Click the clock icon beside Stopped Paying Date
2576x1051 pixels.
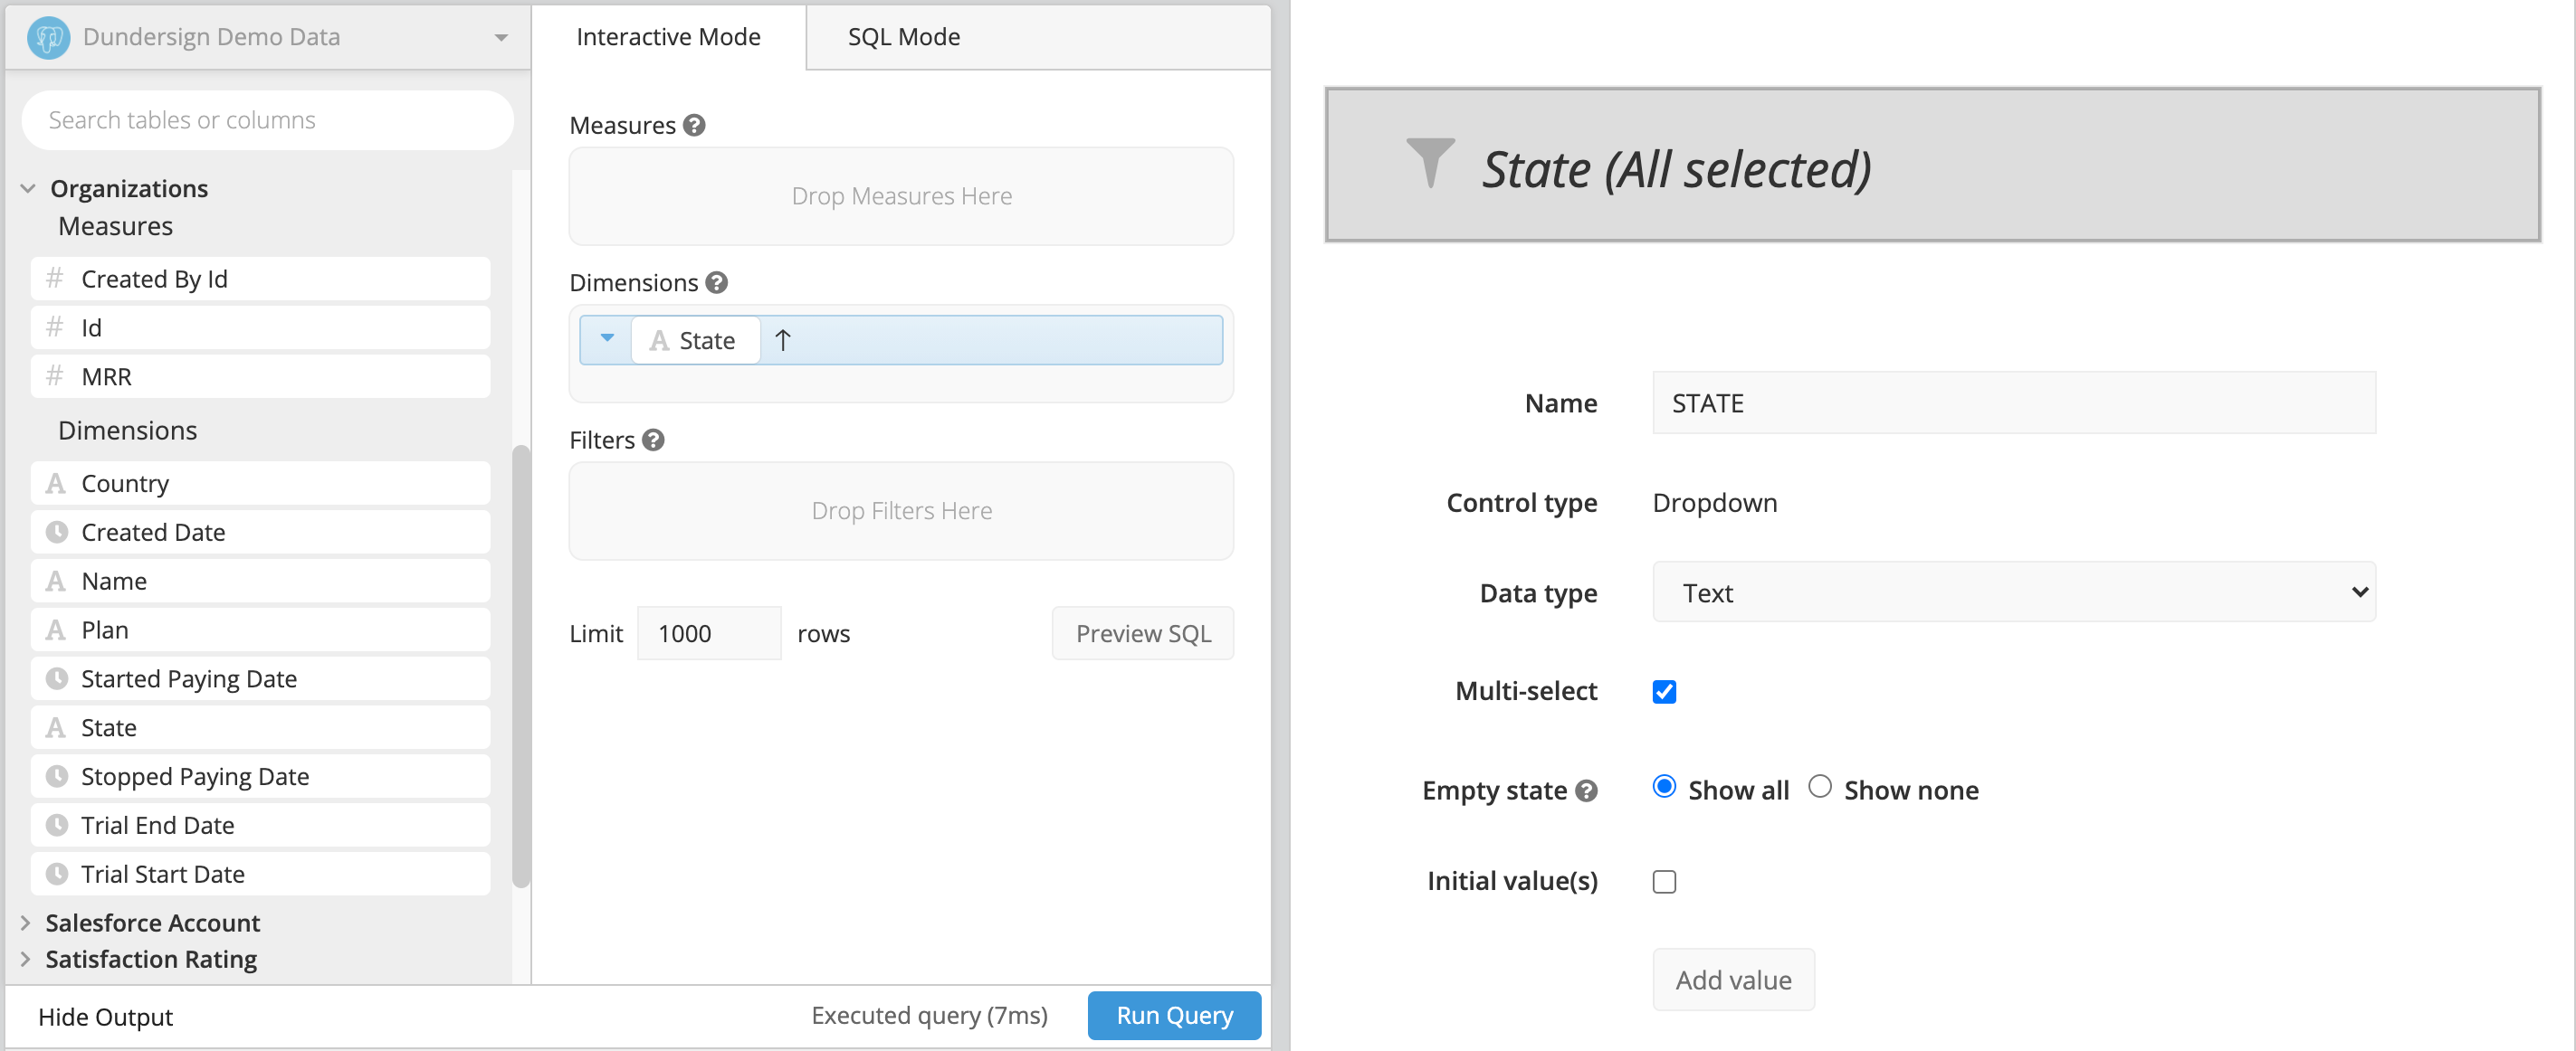click(57, 776)
